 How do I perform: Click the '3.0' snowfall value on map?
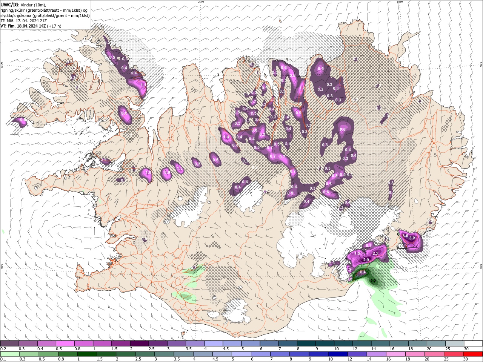click(412, 238)
